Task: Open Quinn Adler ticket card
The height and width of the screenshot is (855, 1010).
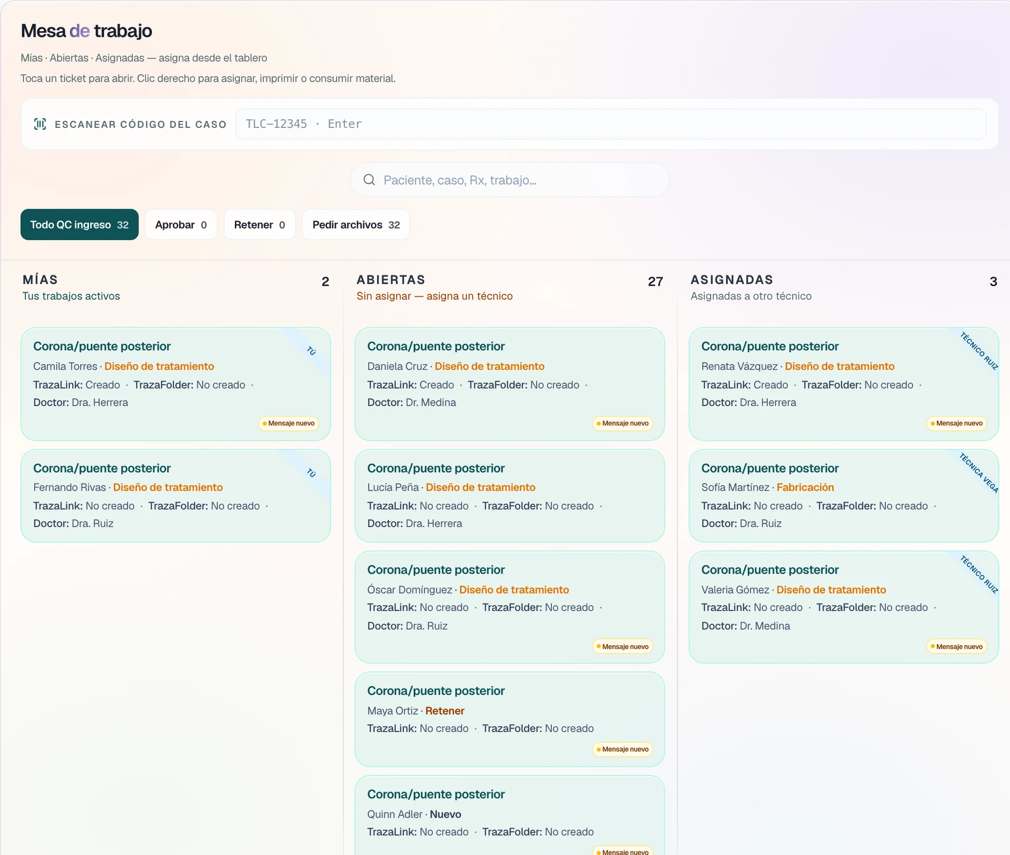Action: click(510, 816)
